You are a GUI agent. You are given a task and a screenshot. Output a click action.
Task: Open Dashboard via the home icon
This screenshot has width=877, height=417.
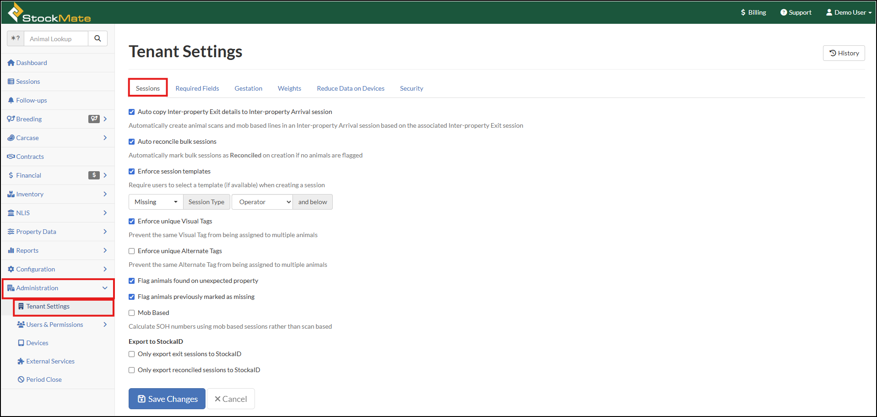click(x=11, y=63)
